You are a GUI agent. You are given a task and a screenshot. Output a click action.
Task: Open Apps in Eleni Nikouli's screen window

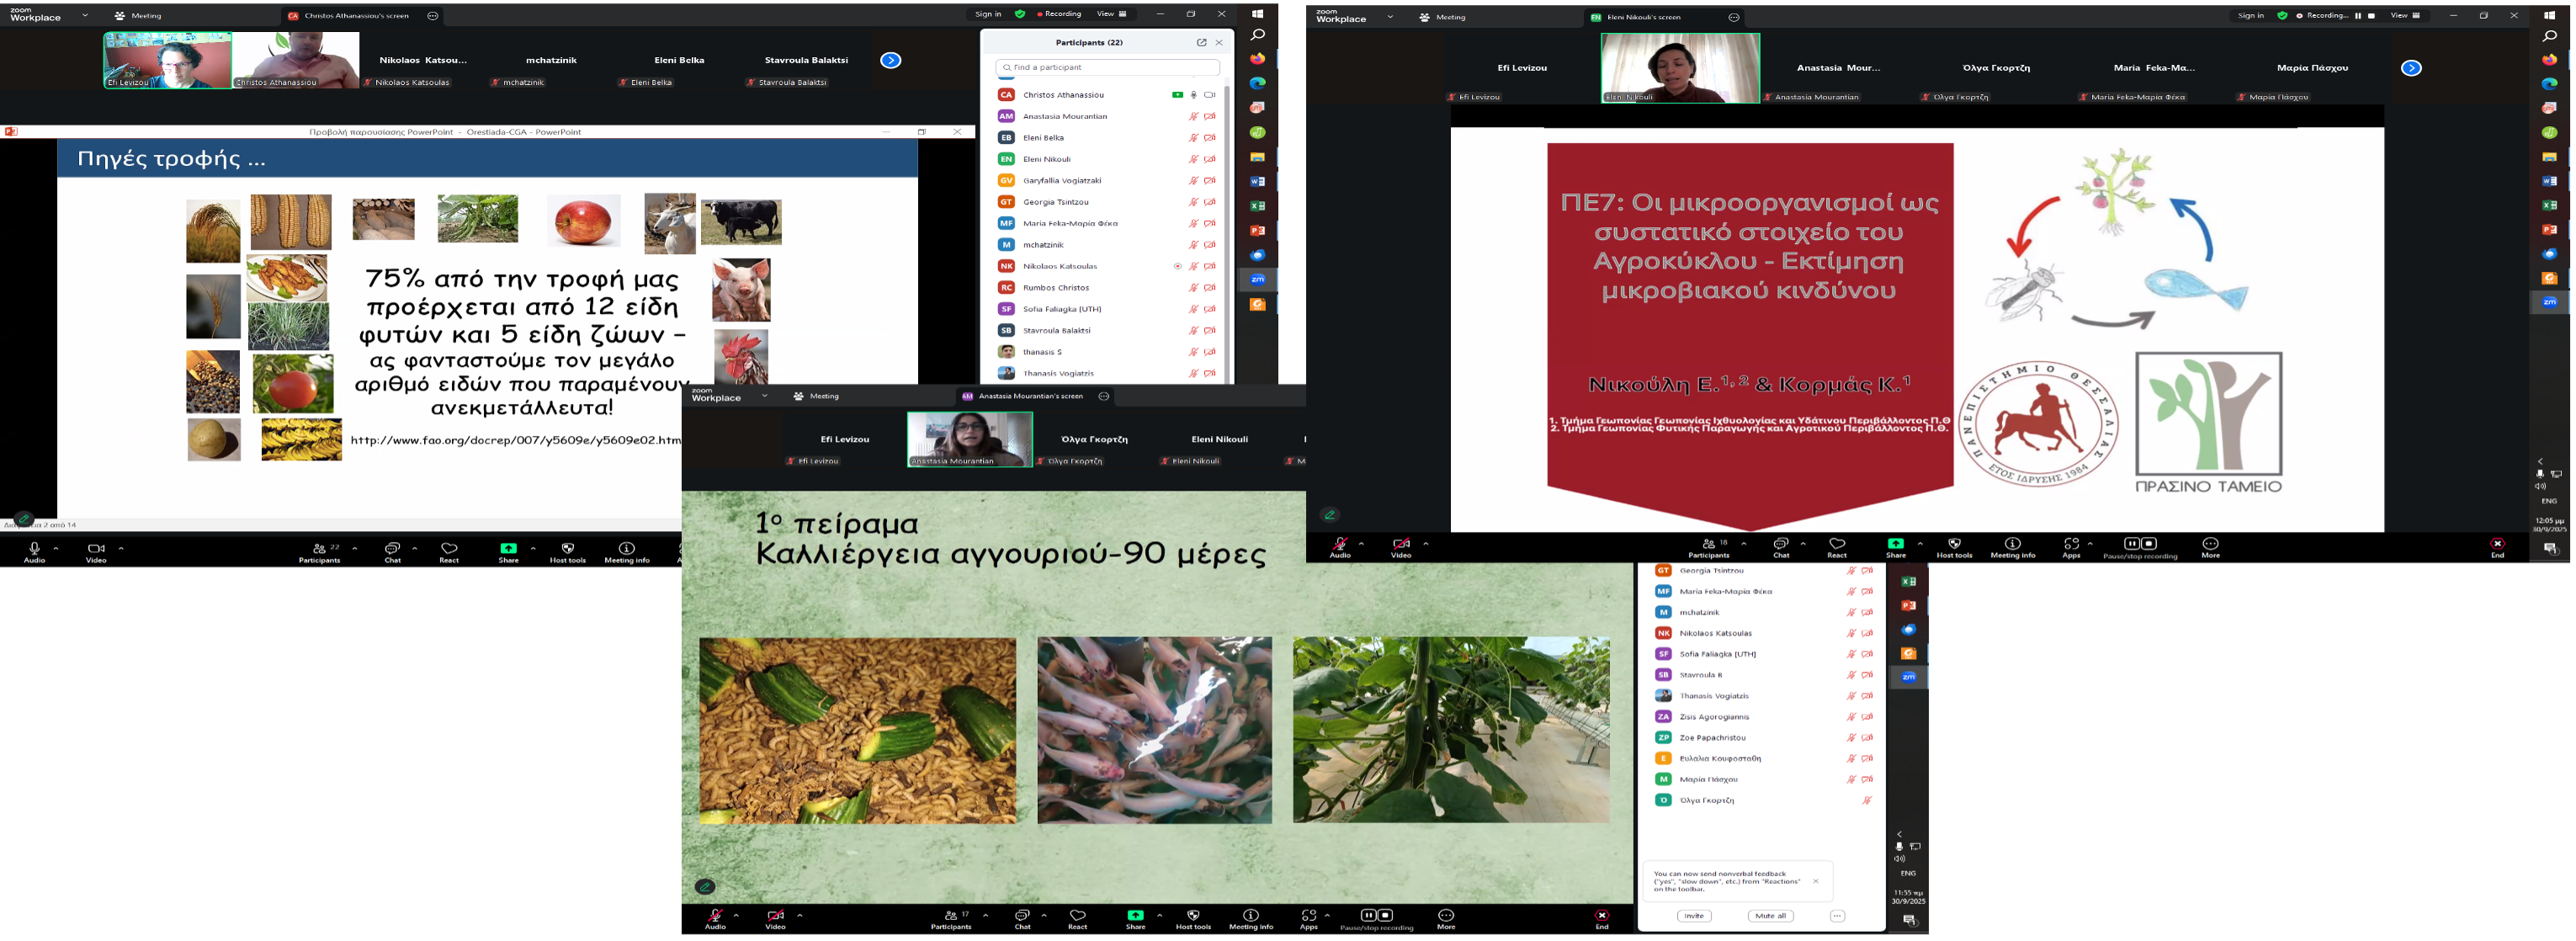pyautogui.click(x=2070, y=548)
